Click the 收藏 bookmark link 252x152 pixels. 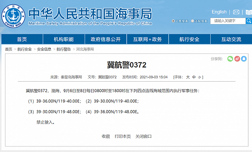click(106, 137)
